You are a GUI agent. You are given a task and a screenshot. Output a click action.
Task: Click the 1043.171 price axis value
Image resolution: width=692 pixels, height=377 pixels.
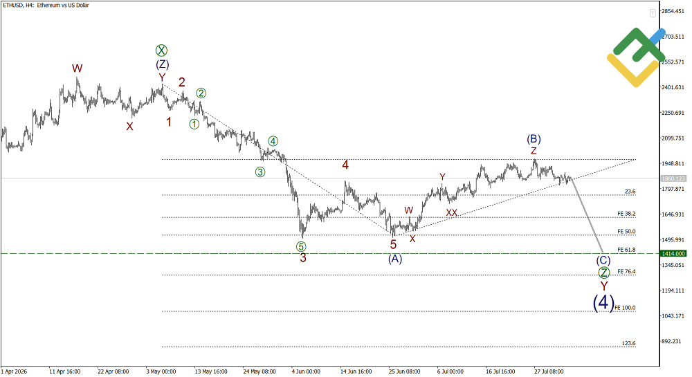click(673, 316)
